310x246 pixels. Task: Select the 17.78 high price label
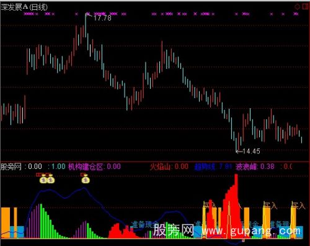coord(102,18)
